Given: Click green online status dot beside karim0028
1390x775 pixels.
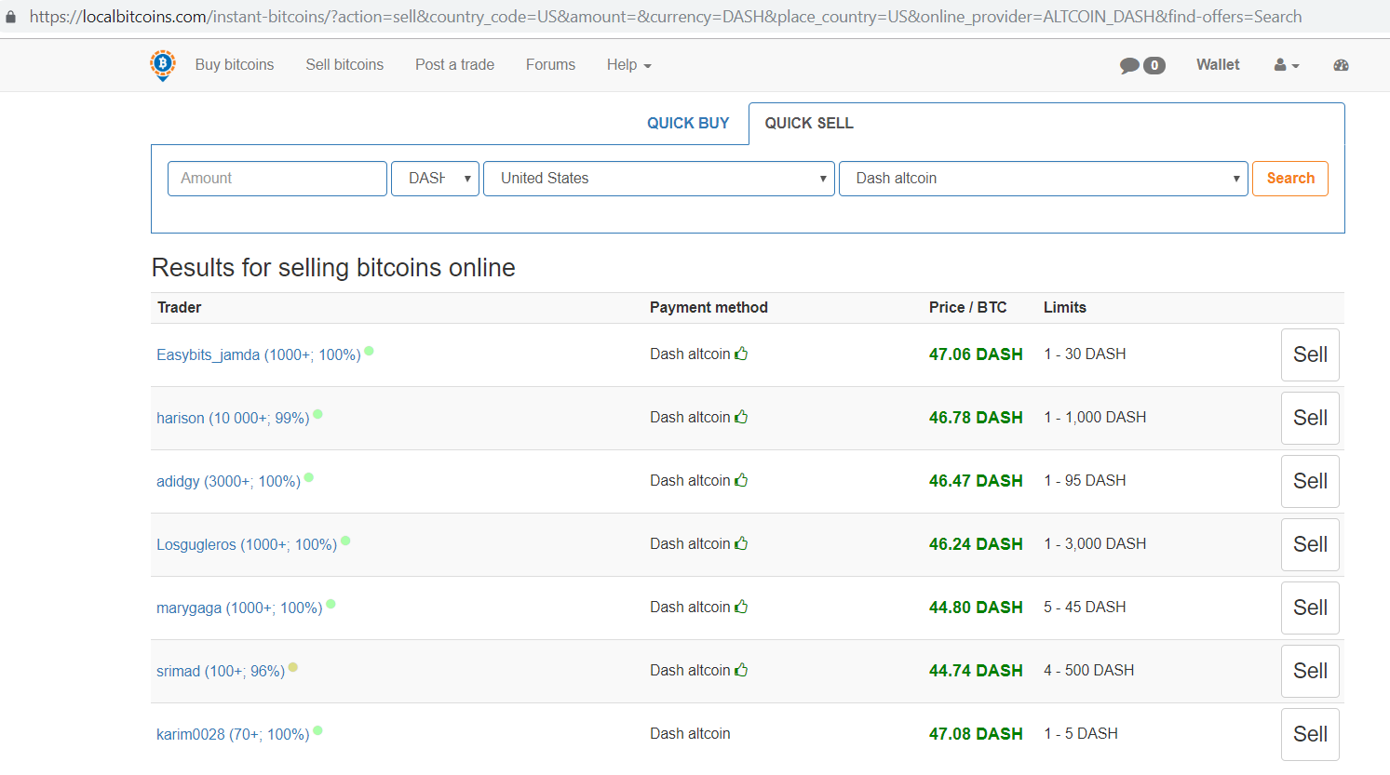Looking at the screenshot, I should 317,730.
